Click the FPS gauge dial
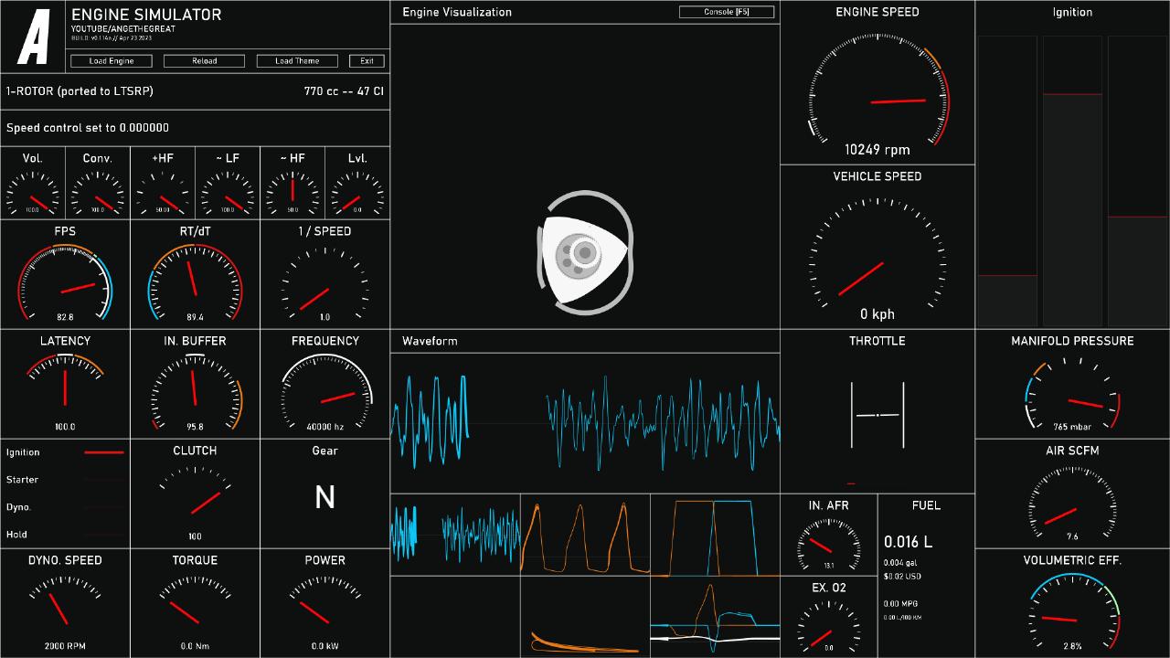 coord(65,283)
